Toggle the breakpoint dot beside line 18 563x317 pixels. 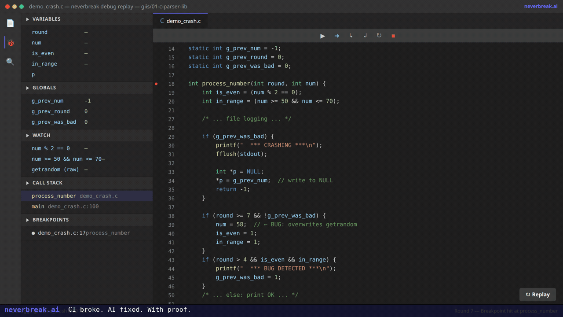pos(157,83)
